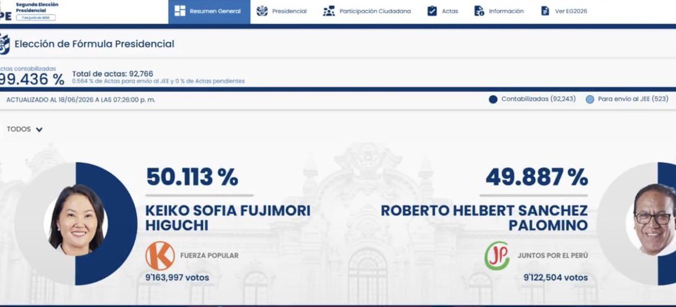Expand the TODOS dropdown

pos(24,129)
